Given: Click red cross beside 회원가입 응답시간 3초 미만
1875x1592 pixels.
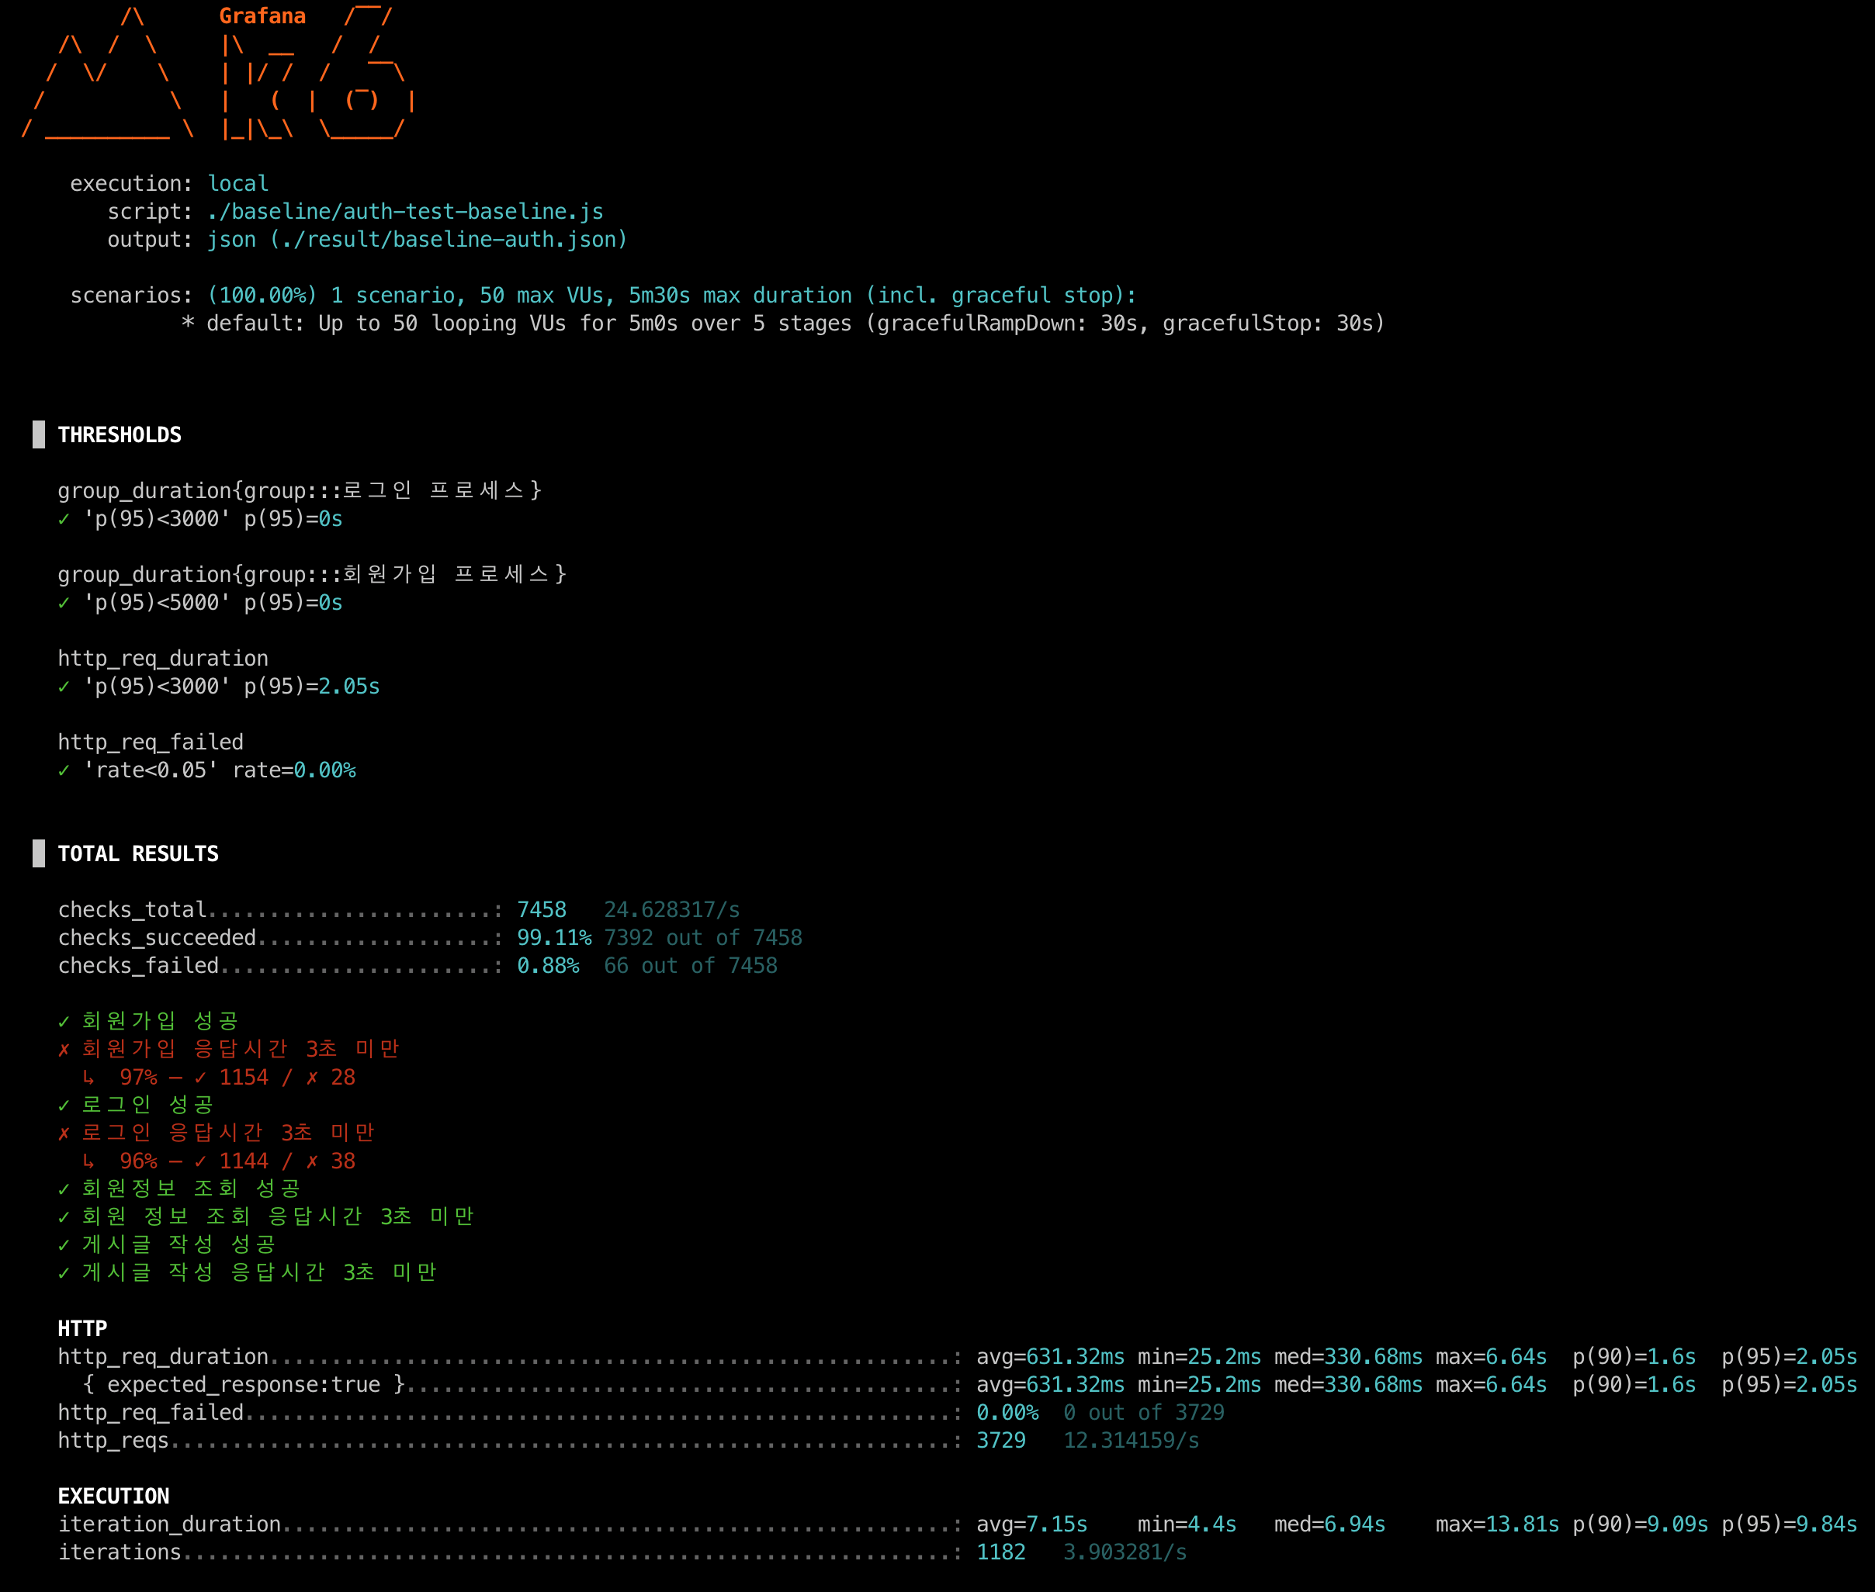Looking at the screenshot, I should click(63, 1050).
